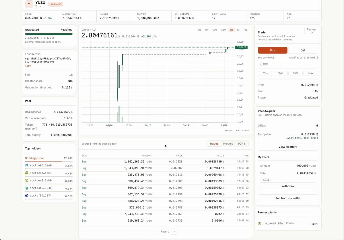Choose 25% of available balance

(x=265, y=73)
